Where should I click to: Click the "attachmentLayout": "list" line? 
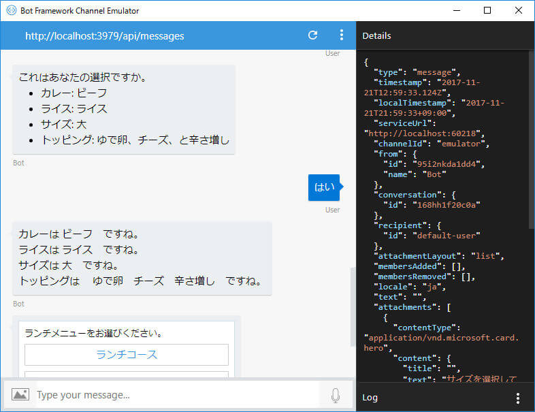[439, 256]
